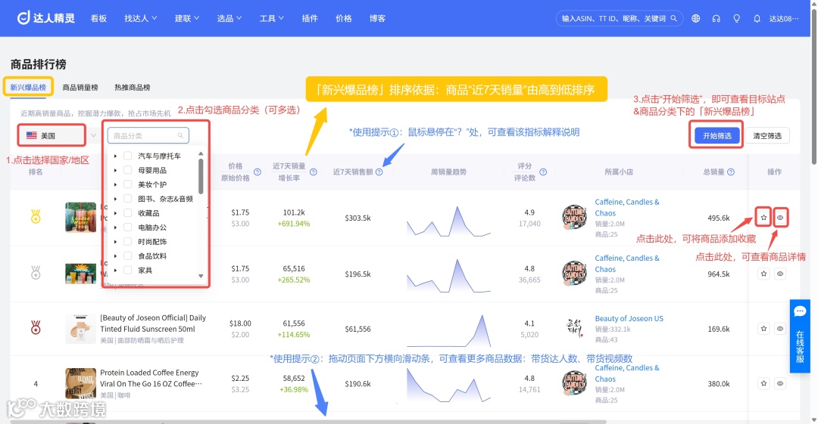
Task: Expand the 食品饮料 tree node
Action: pos(115,255)
